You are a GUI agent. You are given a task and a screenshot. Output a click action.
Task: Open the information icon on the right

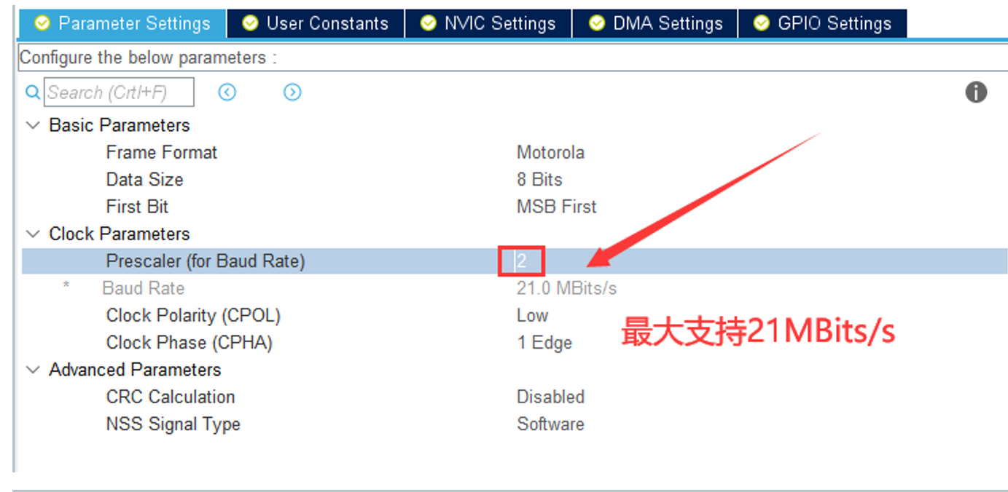(976, 92)
